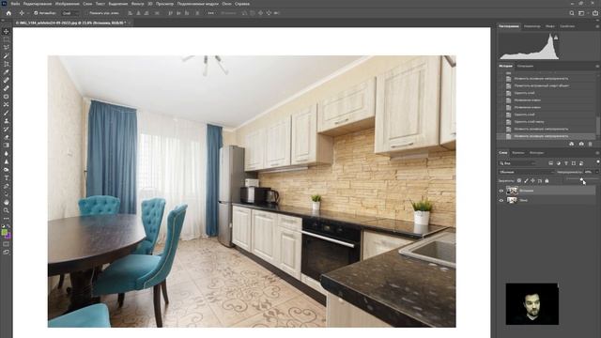Image resolution: width=601 pixels, height=338 pixels.
Task: Select the Move tool
Action: (x=7, y=31)
